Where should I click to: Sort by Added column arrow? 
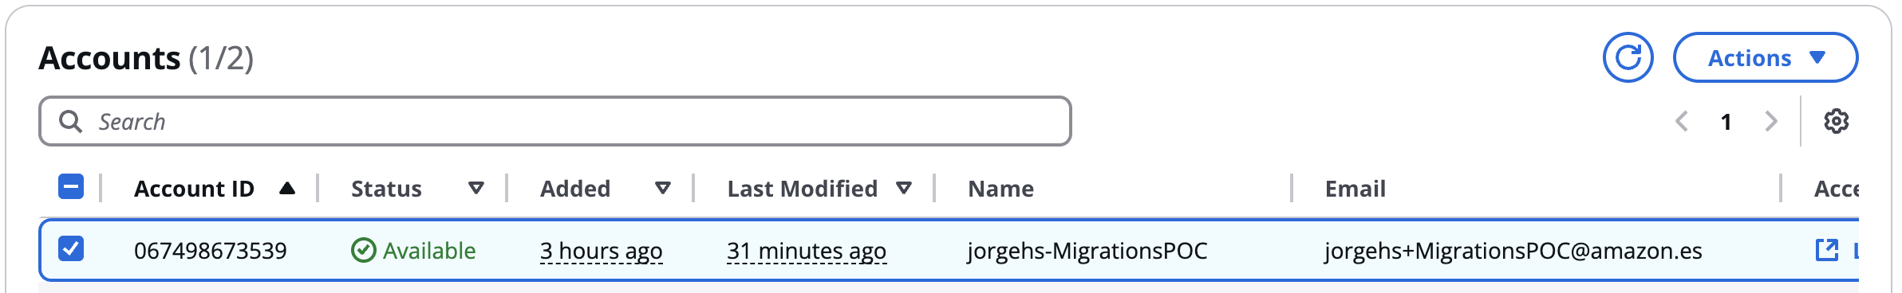[662, 188]
